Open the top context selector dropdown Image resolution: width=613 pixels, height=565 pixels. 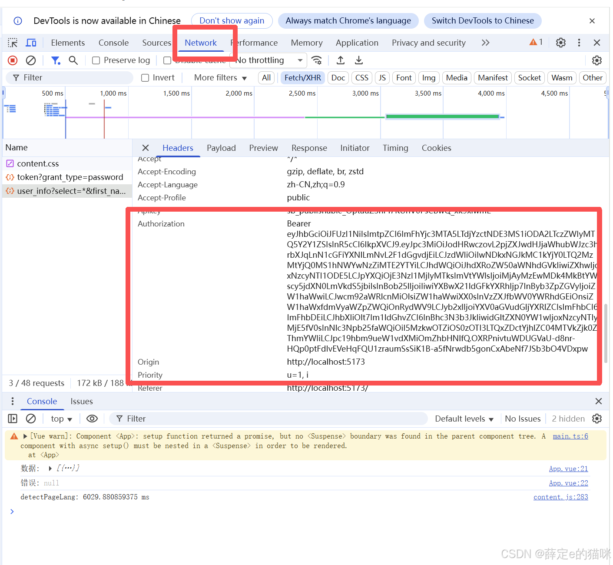(x=61, y=419)
